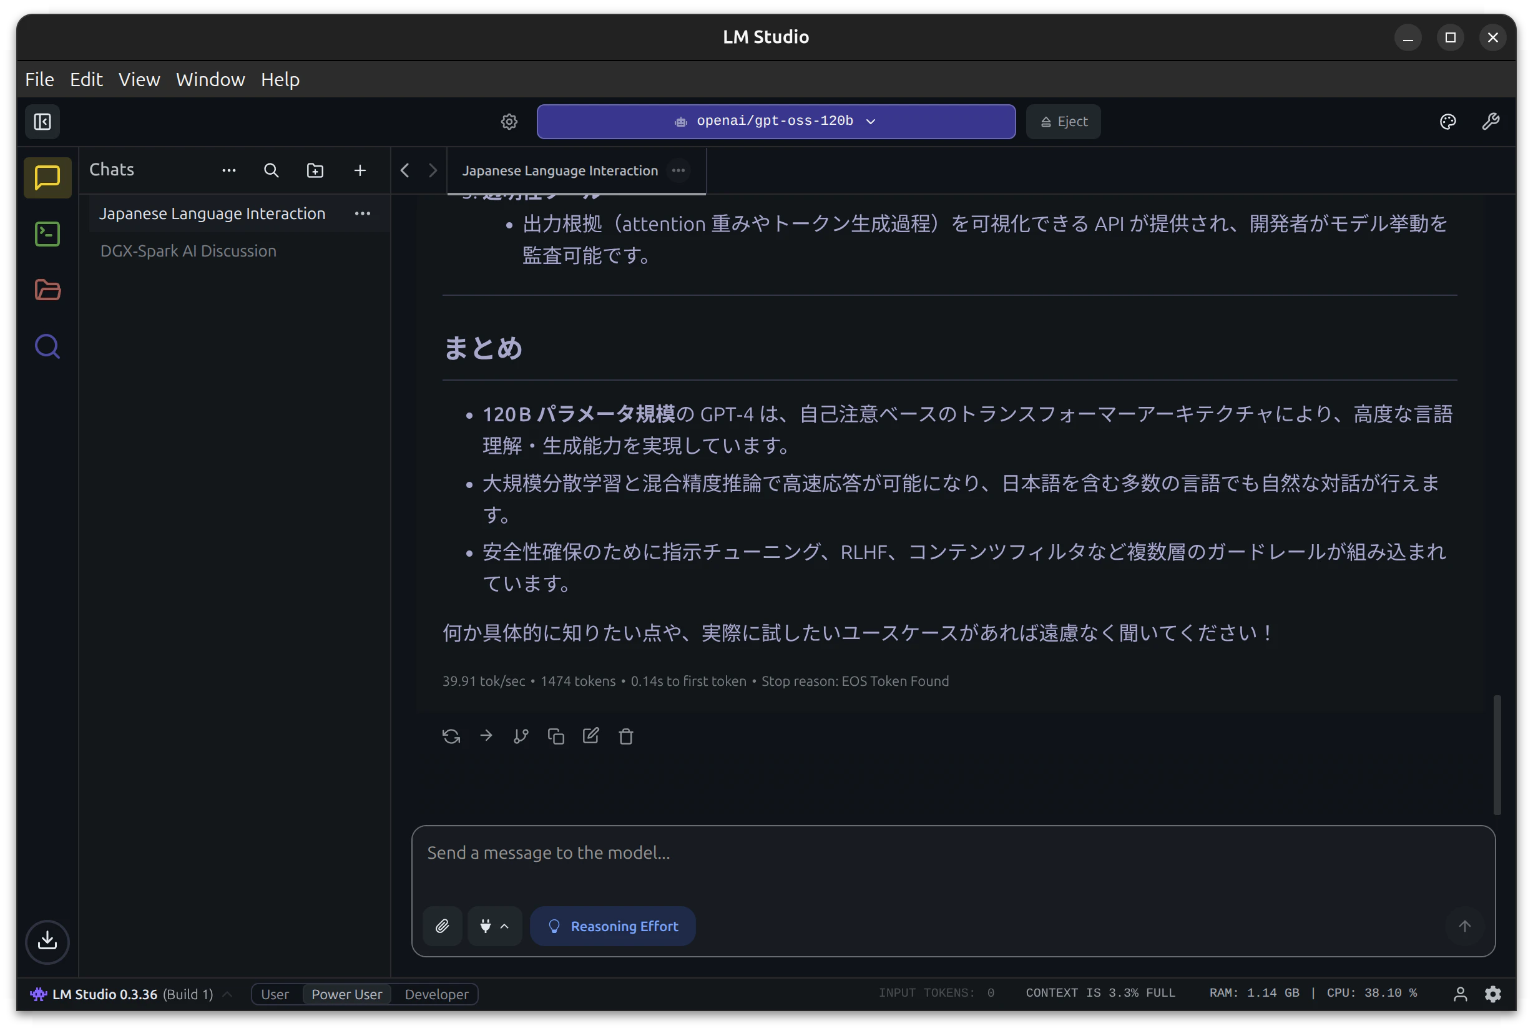
Task: Open the Chat section in sidebar
Action: 47,177
